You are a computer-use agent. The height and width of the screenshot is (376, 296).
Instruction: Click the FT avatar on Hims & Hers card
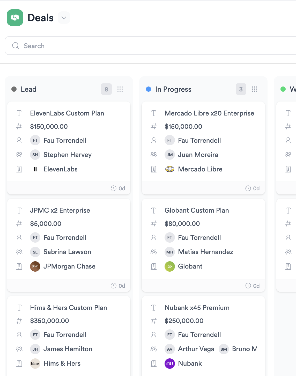pyautogui.click(x=35, y=335)
